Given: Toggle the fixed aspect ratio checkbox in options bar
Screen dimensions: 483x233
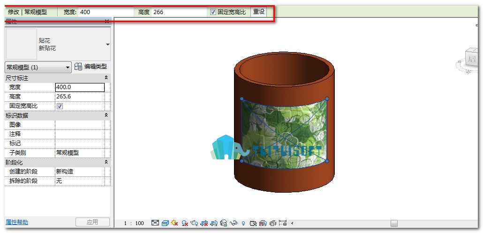Looking at the screenshot, I should [x=213, y=12].
